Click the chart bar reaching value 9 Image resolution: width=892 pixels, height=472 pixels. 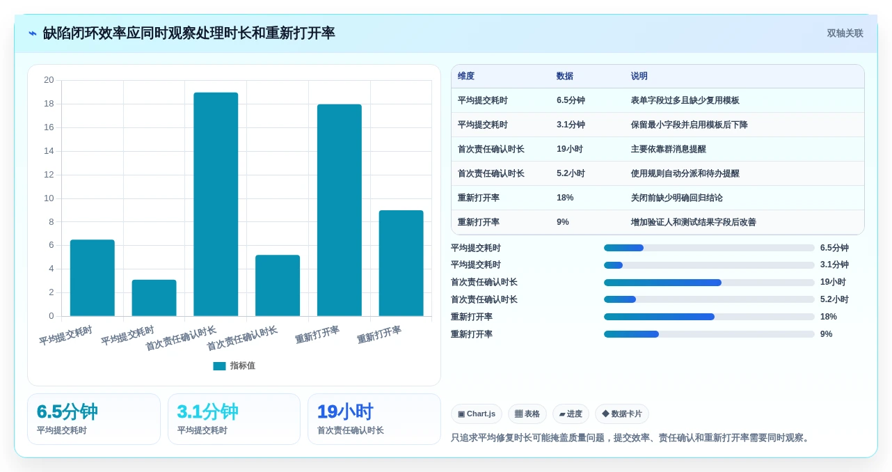point(401,263)
